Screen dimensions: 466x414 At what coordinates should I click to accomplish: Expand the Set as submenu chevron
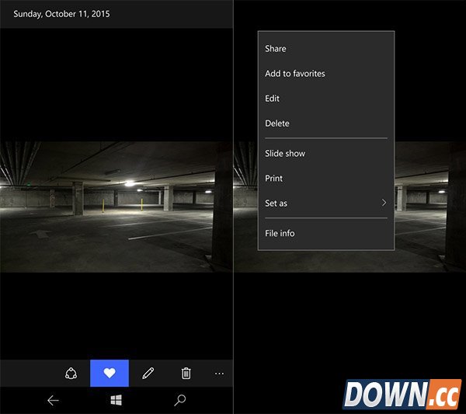pos(384,204)
